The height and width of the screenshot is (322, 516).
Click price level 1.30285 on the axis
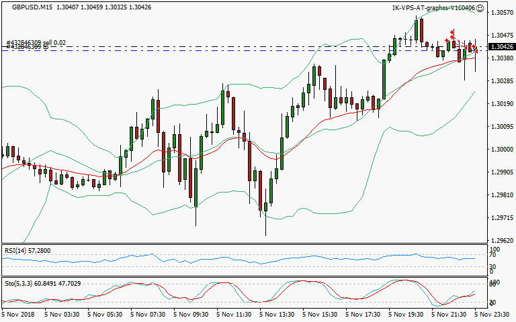[x=502, y=80]
